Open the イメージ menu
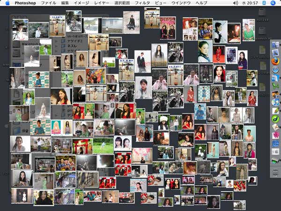 81,3
